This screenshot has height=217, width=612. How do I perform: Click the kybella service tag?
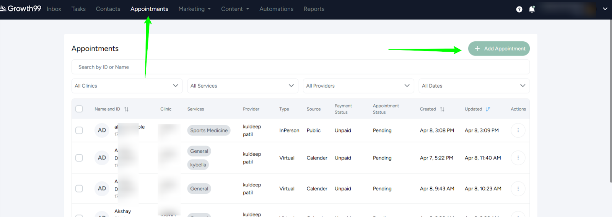[x=198, y=165]
